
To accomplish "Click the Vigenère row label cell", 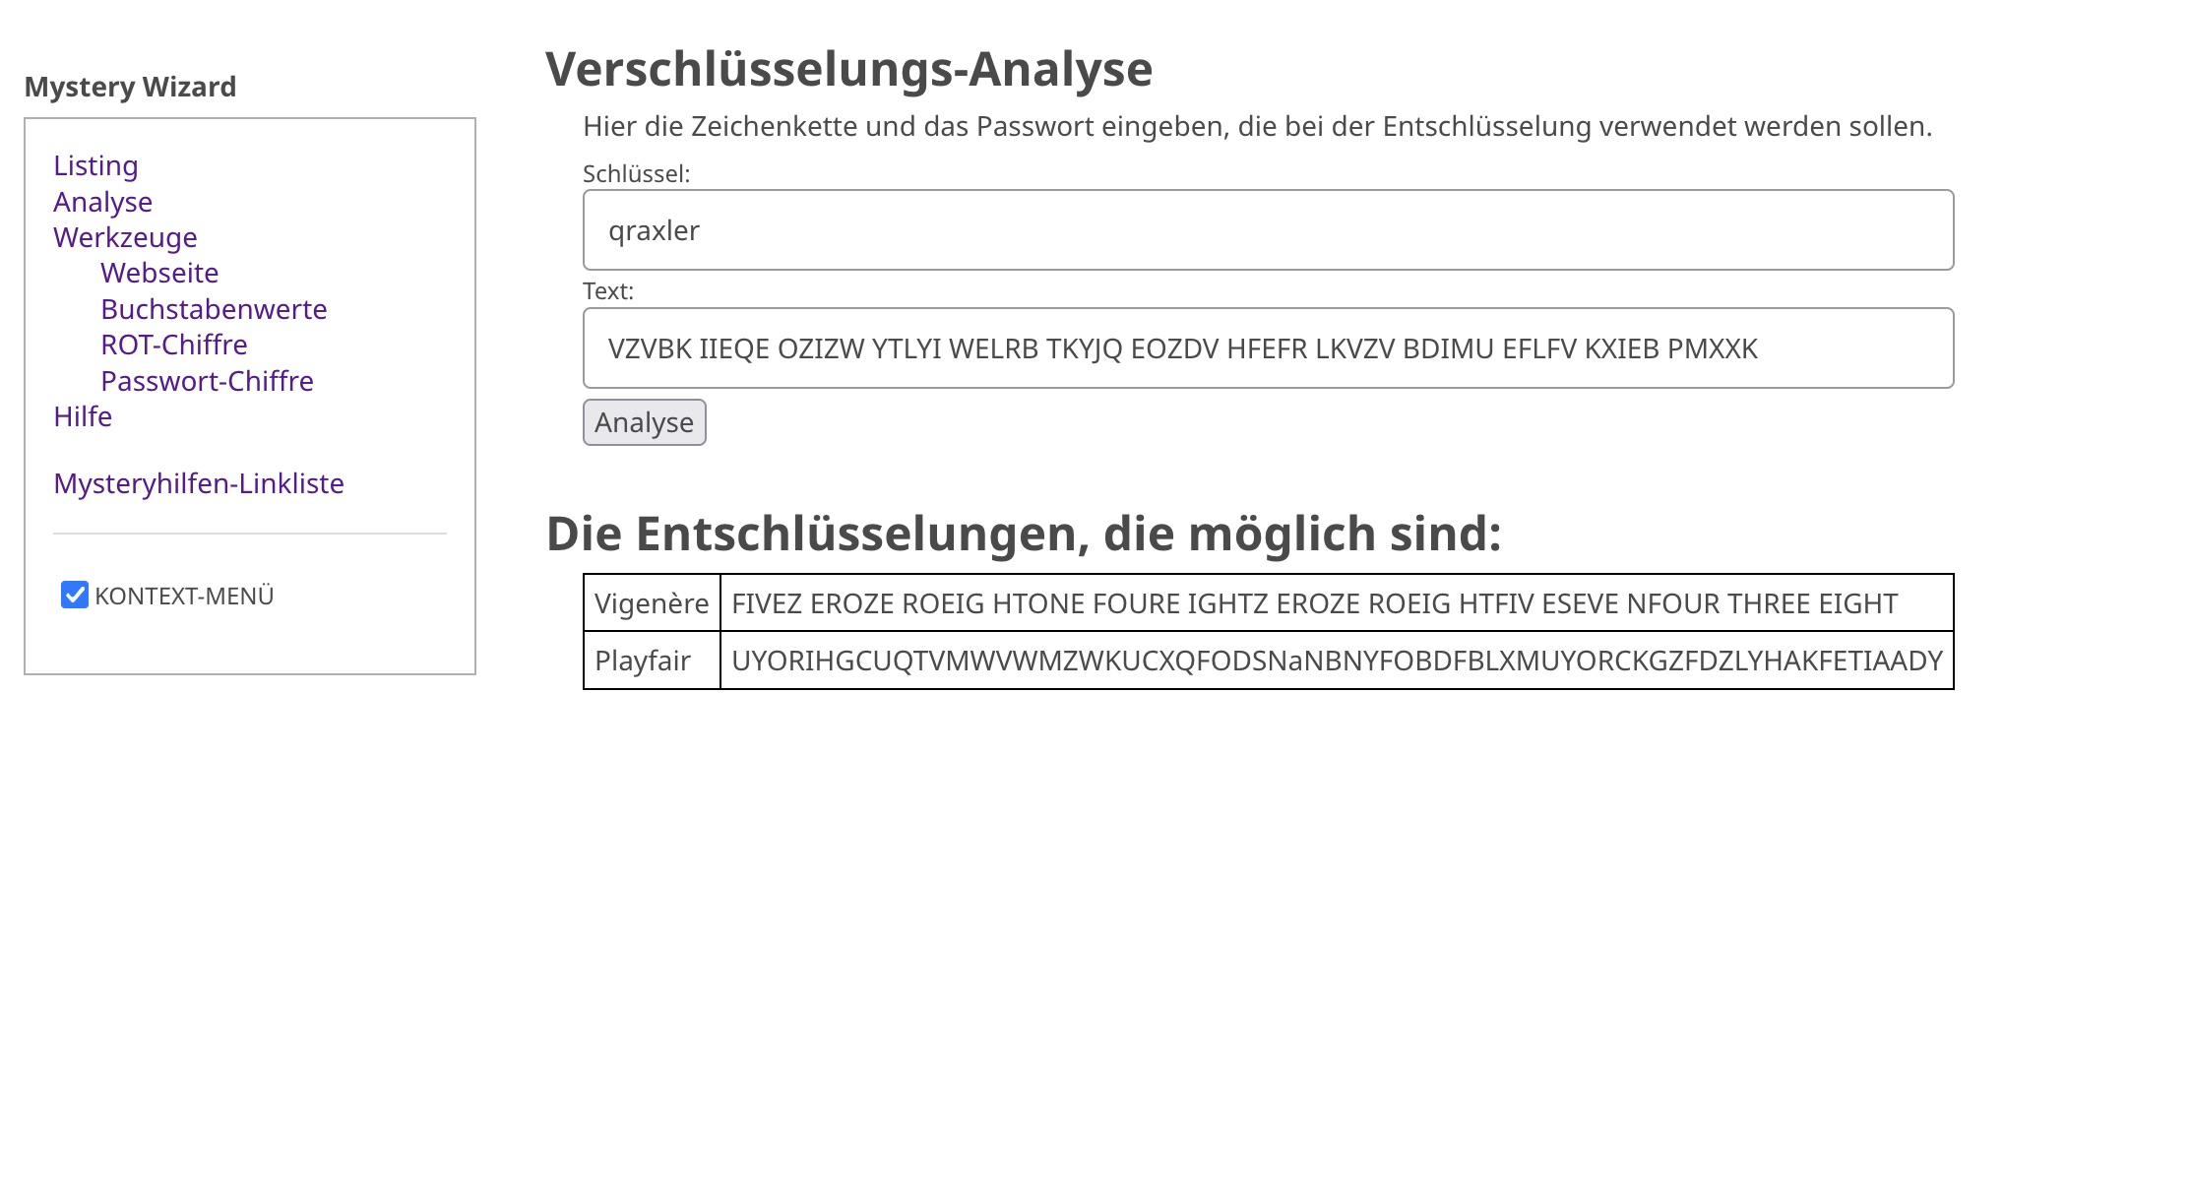I will tap(652, 603).
